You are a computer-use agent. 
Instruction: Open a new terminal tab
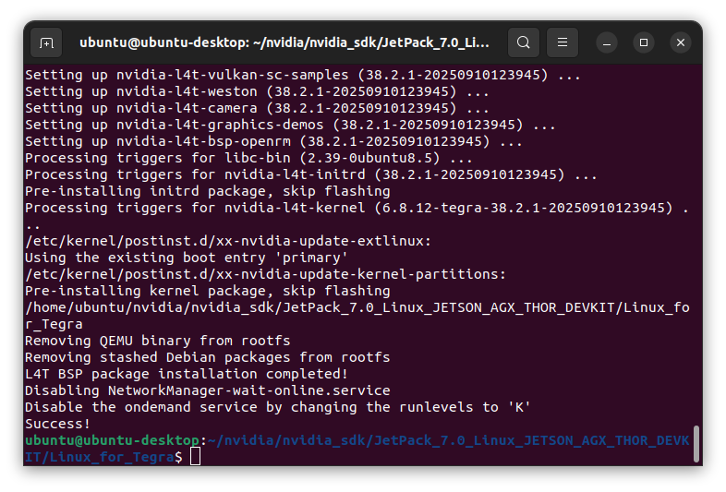[46, 43]
